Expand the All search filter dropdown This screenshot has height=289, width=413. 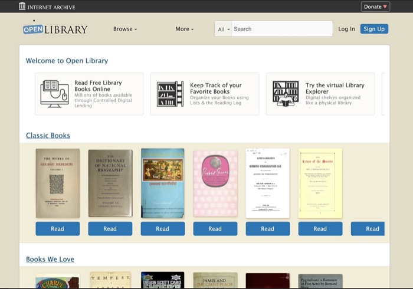[x=224, y=29]
